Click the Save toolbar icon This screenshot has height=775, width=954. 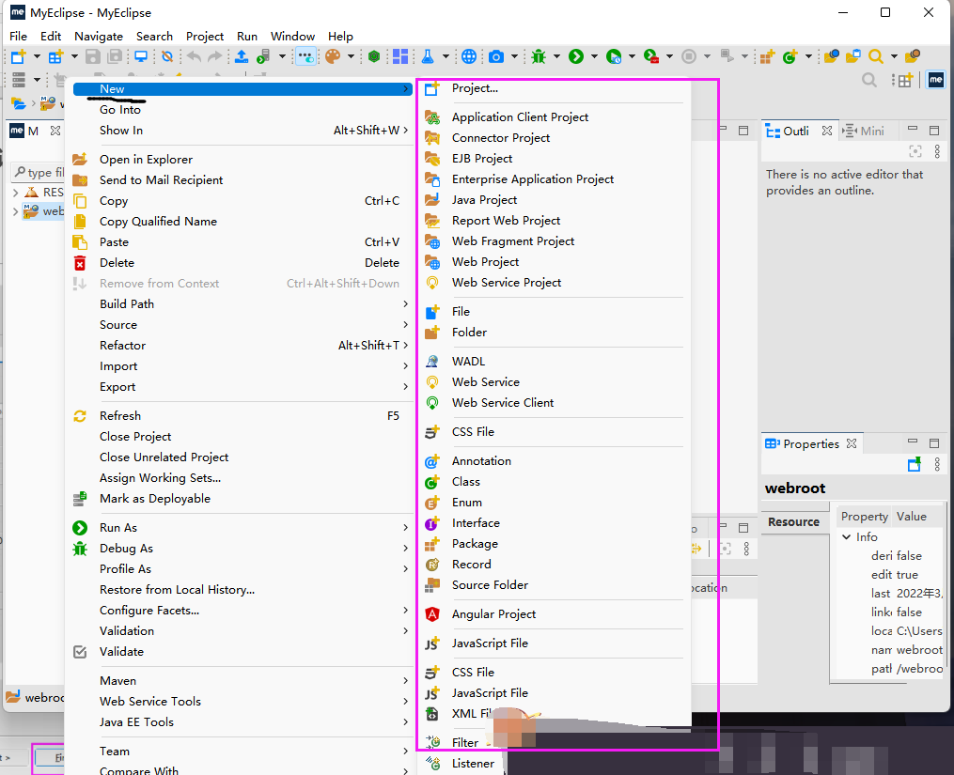92,56
